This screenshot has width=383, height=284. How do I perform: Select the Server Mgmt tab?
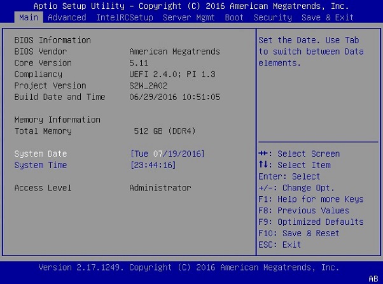coord(189,17)
